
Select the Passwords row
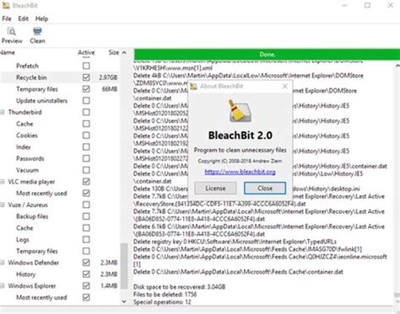[x=60, y=158]
